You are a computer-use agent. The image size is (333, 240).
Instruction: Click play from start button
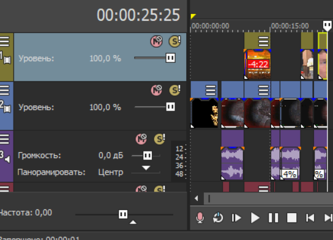click(236, 218)
